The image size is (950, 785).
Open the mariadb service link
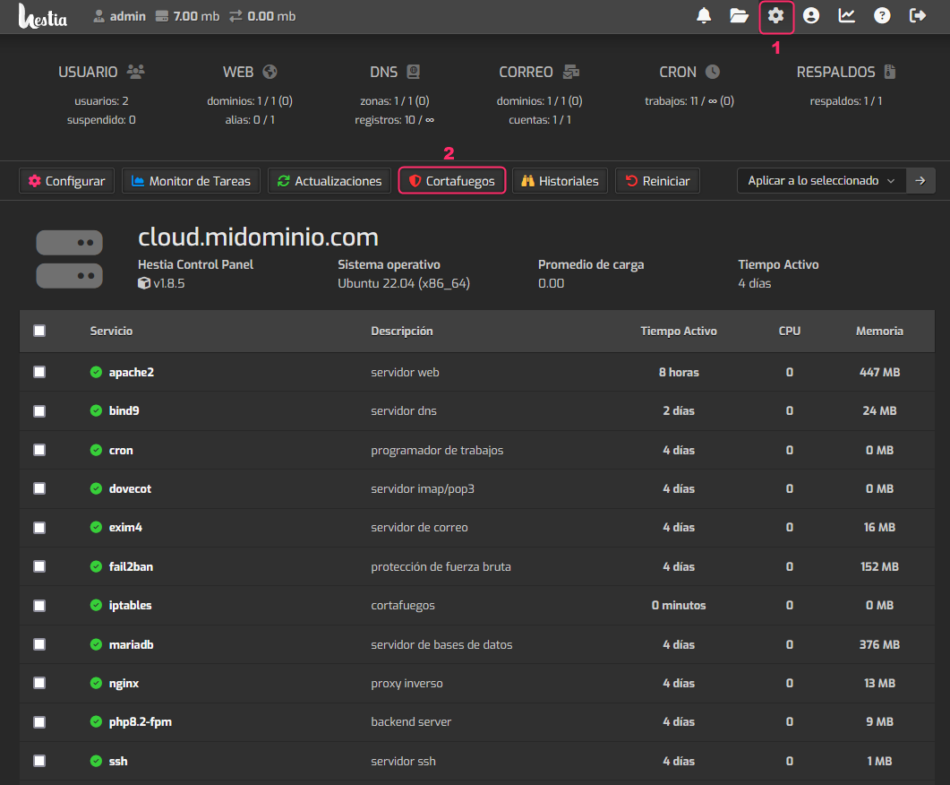point(130,644)
